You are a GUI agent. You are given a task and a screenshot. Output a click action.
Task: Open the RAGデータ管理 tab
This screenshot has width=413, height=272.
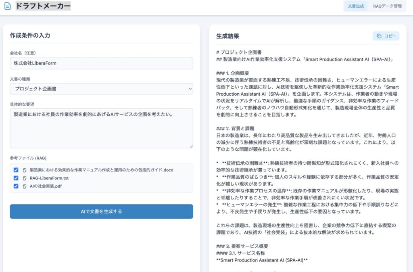coord(387,6)
